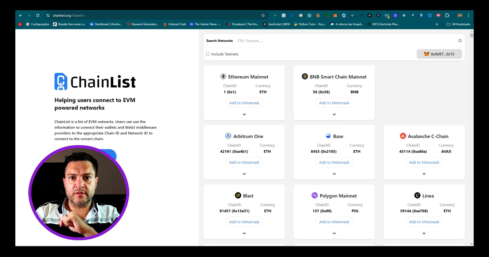Screen dimensions: 489x257
Task: Add Arbitrum One to Metamask
Action: pyautogui.click(x=244, y=162)
